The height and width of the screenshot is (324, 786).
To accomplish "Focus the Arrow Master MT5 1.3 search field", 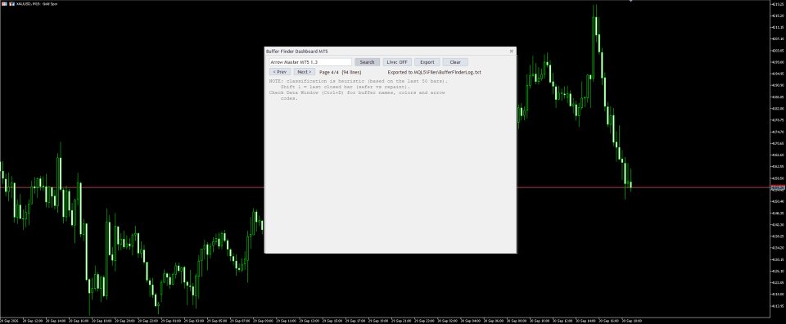I will coord(310,62).
